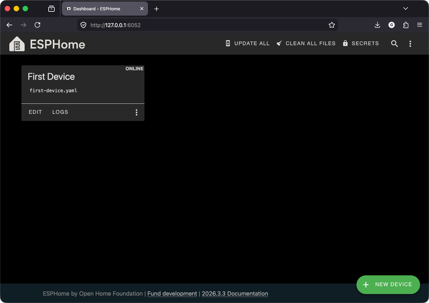Open the list all tabs dropdown
The height and width of the screenshot is (303, 429).
[x=405, y=9]
